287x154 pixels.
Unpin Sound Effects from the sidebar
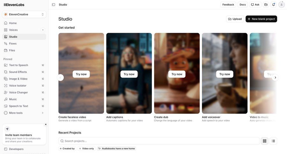[x=43, y=72]
